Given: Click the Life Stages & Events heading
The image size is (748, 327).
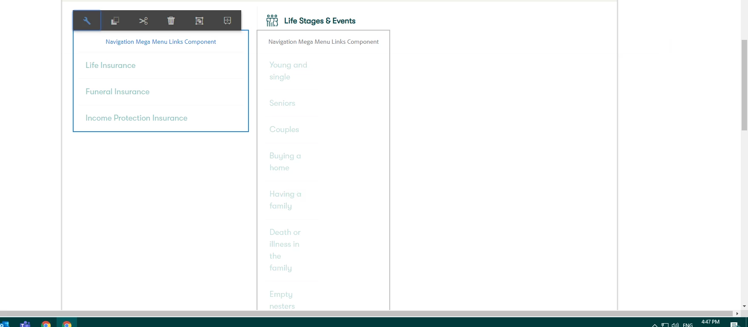Looking at the screenshot, I should click(320, 21).
